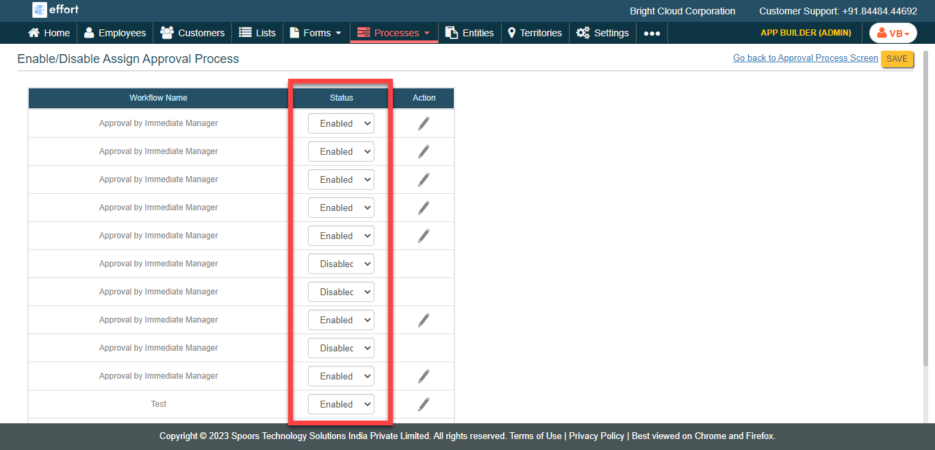Expand the VB user account menu
This screenshot has height=450, width=935.
pos(893,33)
